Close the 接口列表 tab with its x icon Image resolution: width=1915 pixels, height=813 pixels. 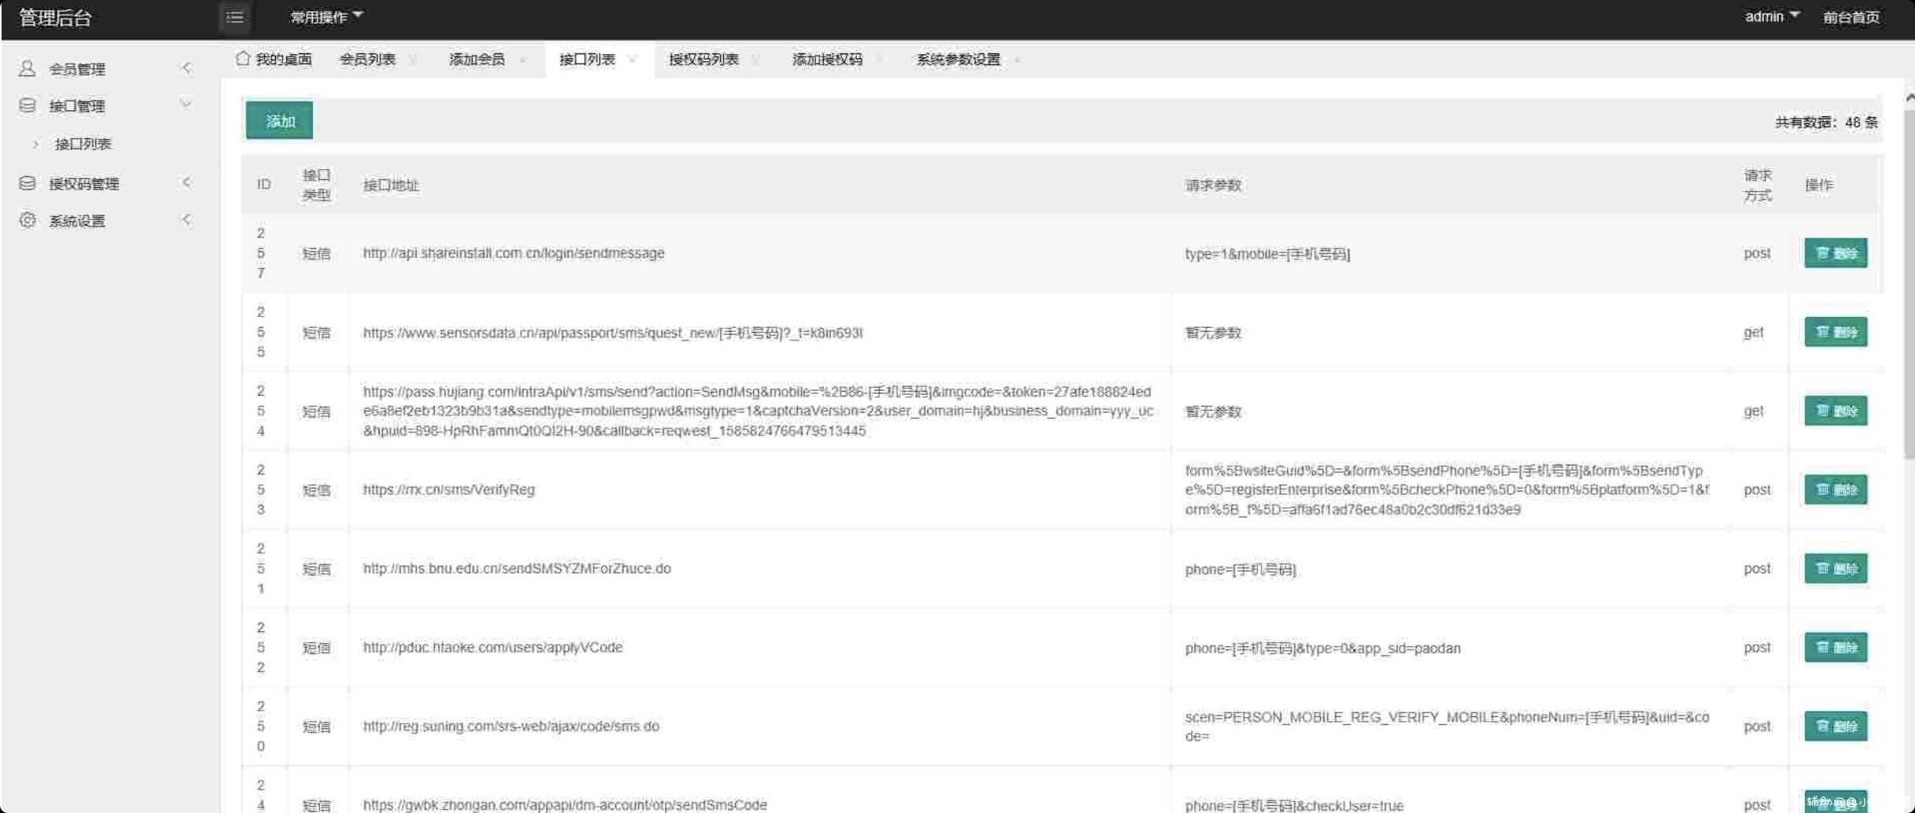click(x=633, y=60)
